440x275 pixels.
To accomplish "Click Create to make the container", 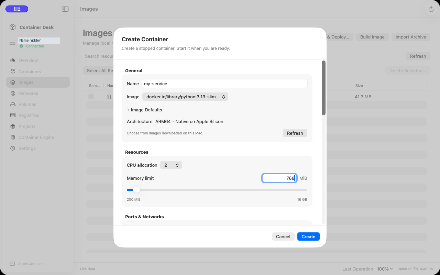I will [x=308, y=236].
